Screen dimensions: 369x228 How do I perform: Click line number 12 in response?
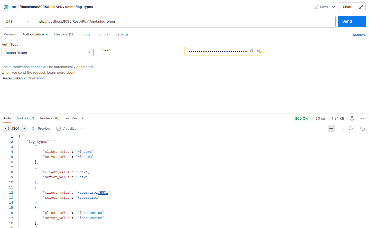tap(11, 193)
